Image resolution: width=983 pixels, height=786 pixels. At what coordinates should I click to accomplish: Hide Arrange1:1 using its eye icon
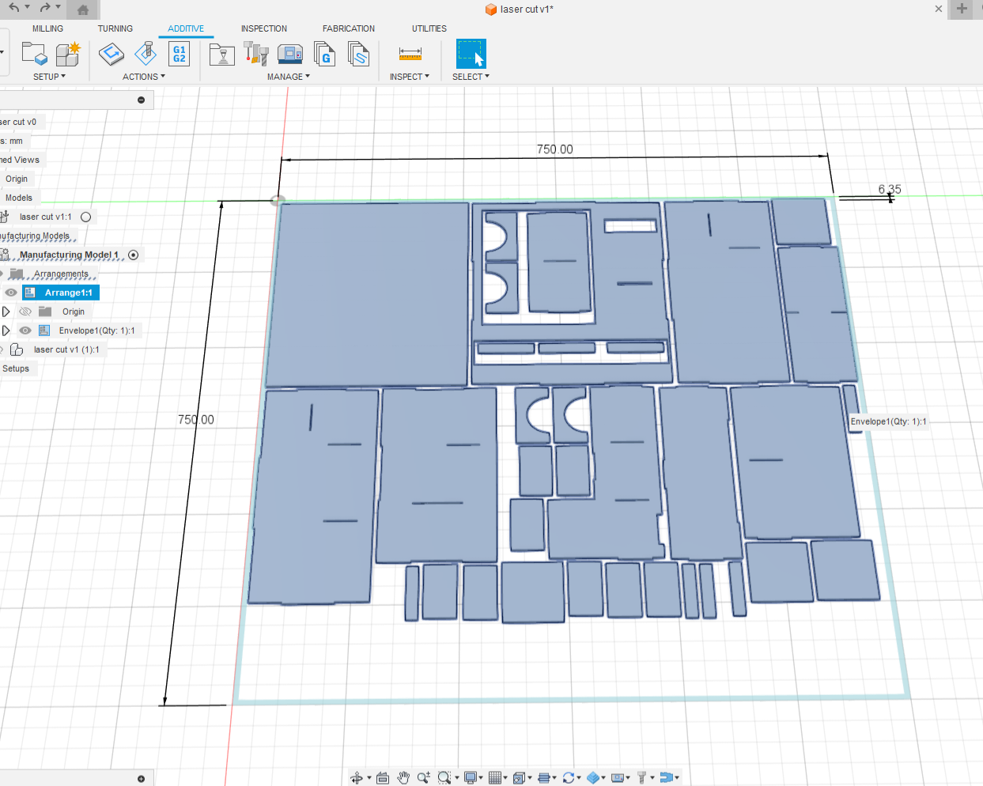click(11, 293)
